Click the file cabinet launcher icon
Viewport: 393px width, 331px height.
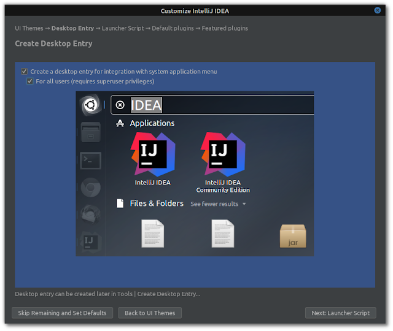(x=91, y=132)
